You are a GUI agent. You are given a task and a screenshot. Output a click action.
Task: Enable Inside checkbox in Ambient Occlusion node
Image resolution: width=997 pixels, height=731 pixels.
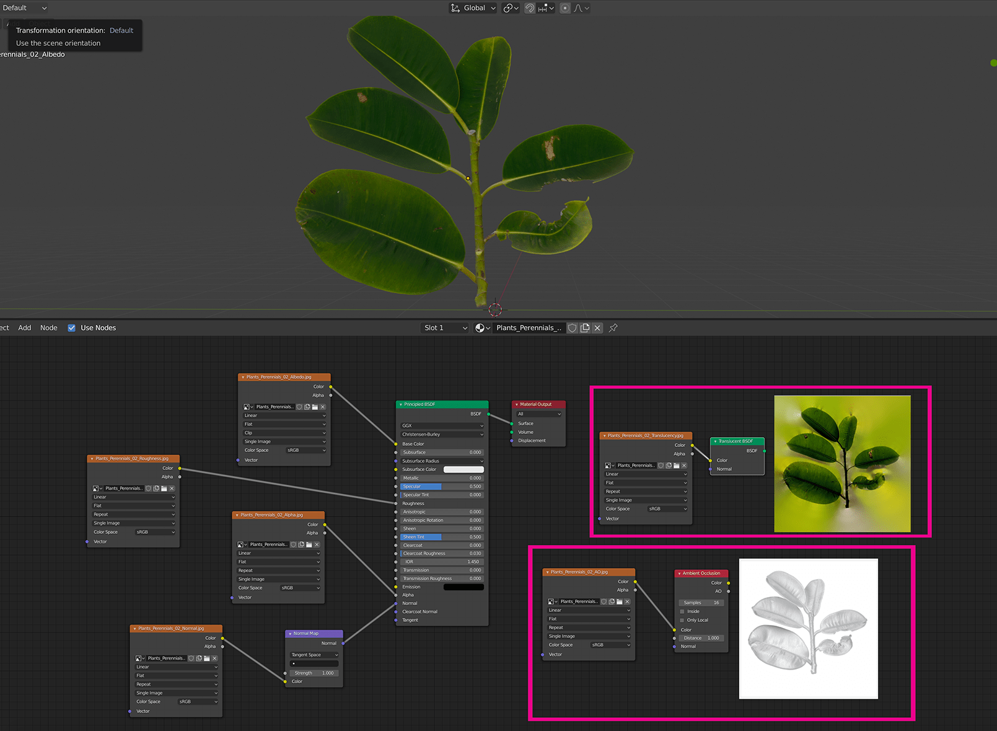tap(682, 611)
